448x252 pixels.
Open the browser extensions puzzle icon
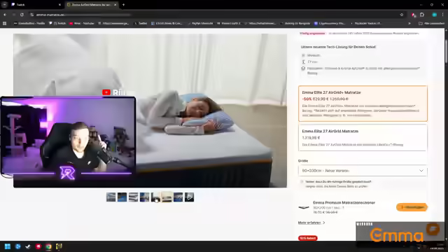coord(422,15)
